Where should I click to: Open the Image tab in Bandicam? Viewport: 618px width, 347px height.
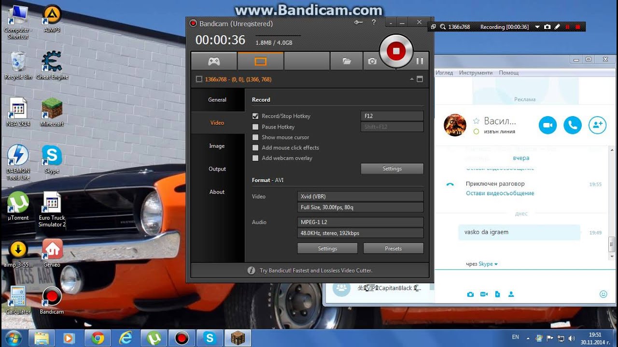click(x=217, y=146)
